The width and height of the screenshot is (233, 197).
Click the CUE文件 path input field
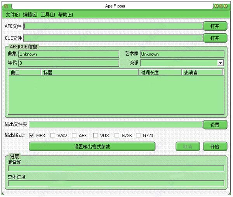click(x=113, y=38)
